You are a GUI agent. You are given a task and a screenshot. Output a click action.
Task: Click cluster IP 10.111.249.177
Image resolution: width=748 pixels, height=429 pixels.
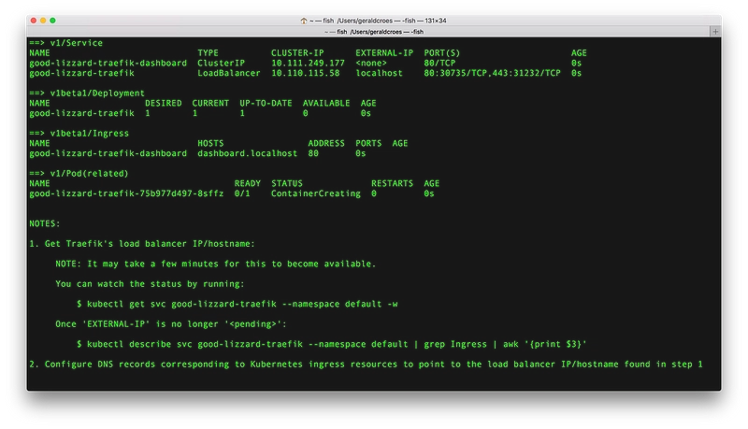point(308,63)
